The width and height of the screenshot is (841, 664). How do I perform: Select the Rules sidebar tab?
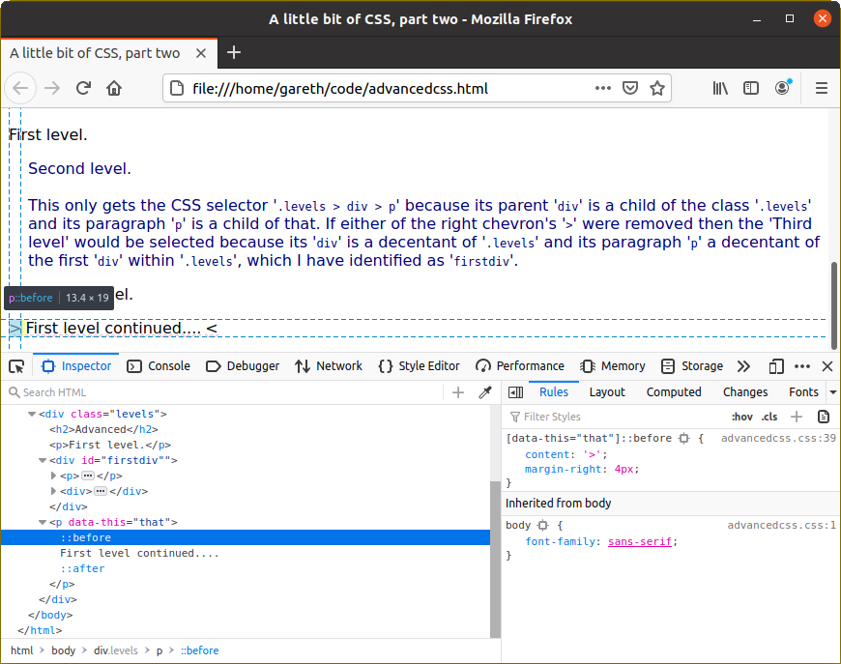[554, 392]
